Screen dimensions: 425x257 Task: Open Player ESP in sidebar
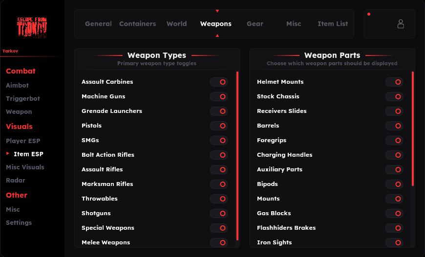click(x=23, y=141)
